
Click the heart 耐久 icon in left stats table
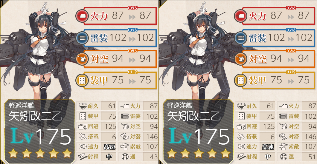(x=83, y=106)
